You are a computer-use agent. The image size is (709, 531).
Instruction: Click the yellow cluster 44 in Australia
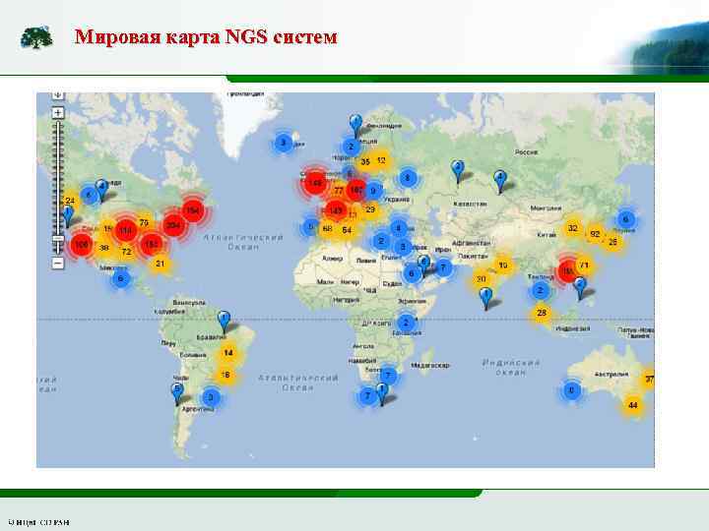pos(633,405)
